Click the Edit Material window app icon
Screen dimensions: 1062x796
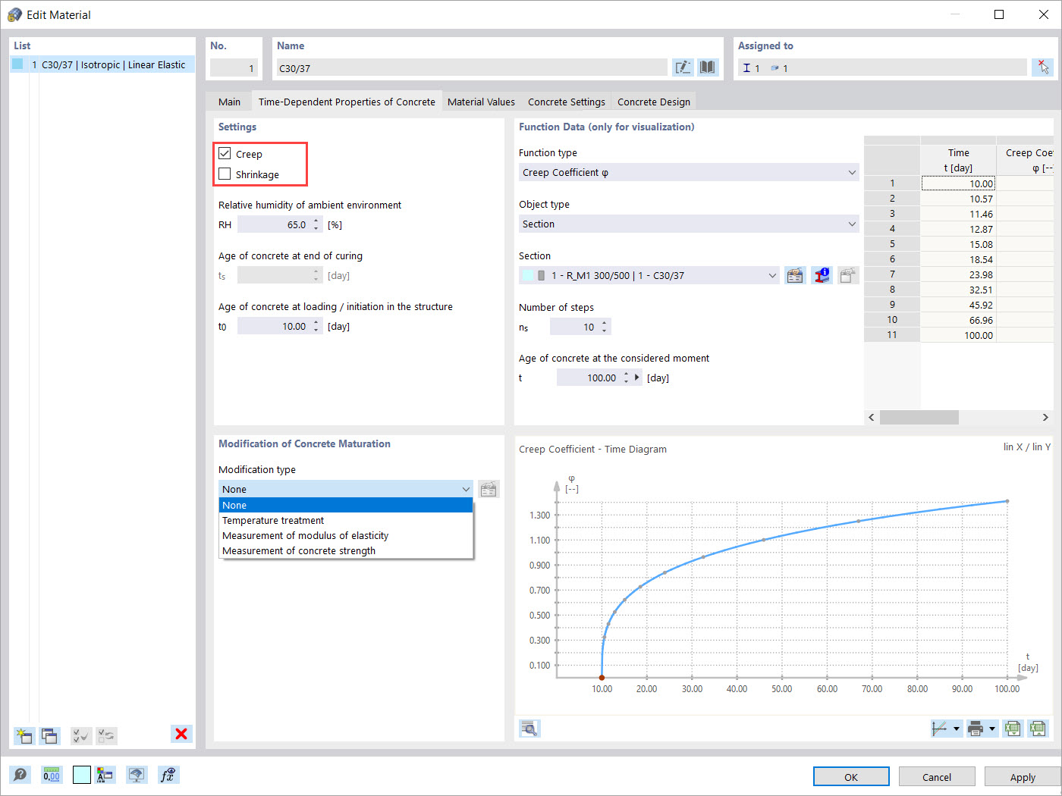point(14,14)
